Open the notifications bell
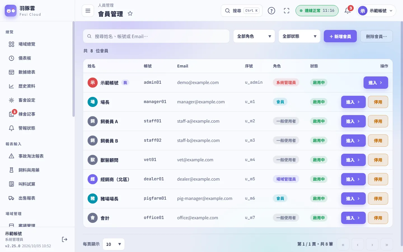The width and height of the screenshot is (403, 252). click(348, 11)
